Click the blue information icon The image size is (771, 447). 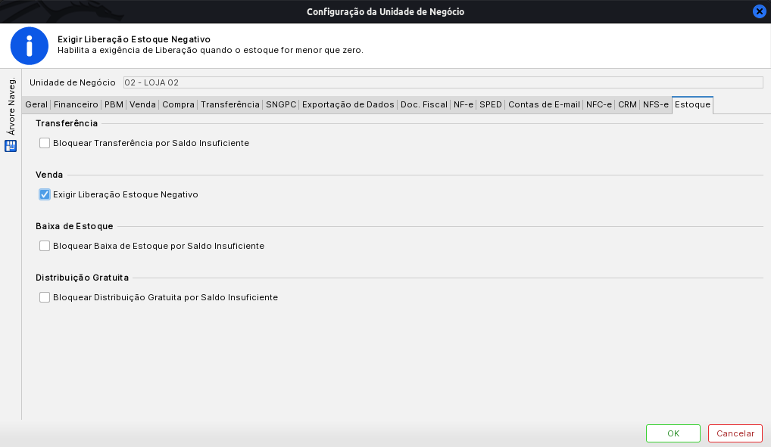30,45
